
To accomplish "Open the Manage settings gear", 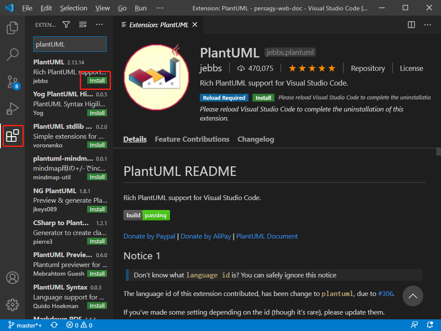I will click(x=12, y=305).
